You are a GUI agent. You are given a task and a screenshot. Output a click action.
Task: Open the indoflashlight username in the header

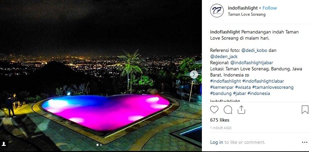click(243, 8)
